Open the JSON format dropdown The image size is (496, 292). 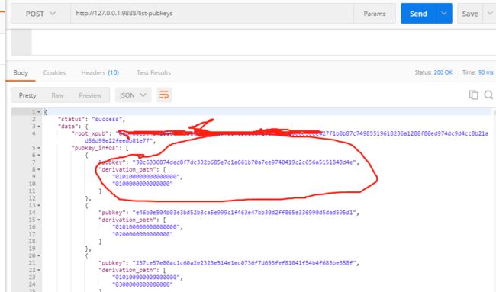133,95
